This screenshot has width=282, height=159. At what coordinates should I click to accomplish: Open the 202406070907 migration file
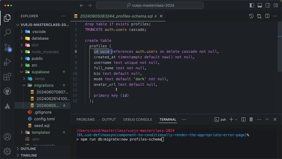(42, 92)
